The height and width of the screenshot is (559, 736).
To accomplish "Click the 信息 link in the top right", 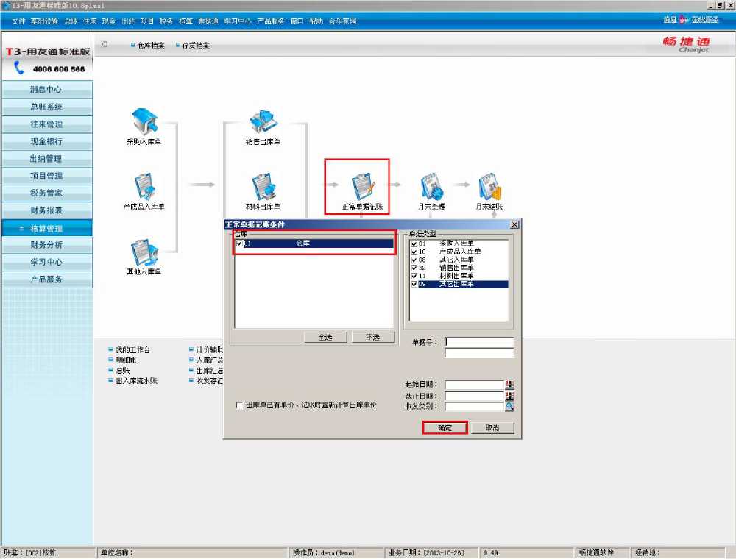I will click(x=670, y=19).
